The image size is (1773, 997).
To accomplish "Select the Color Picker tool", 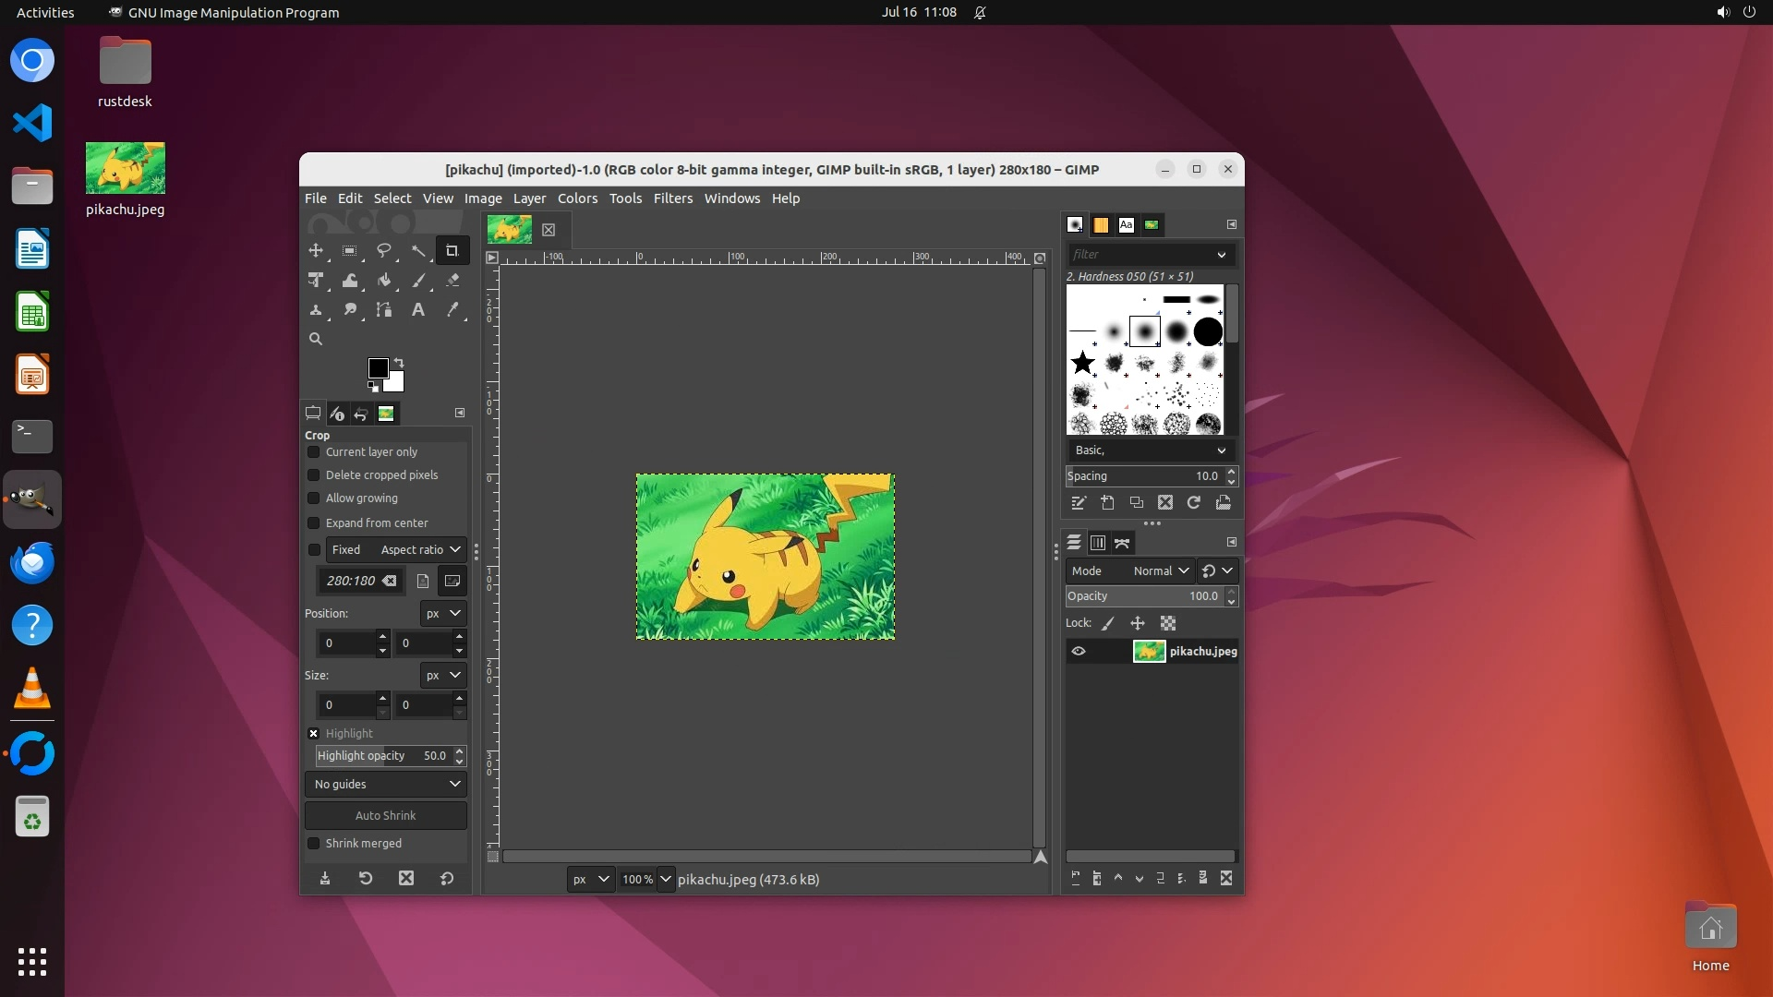I will point(452,310).
